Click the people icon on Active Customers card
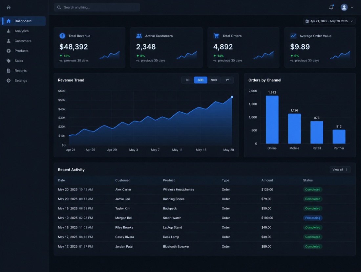Image resolution: width=361 pixels, height=272 pixels. [139, 36]
